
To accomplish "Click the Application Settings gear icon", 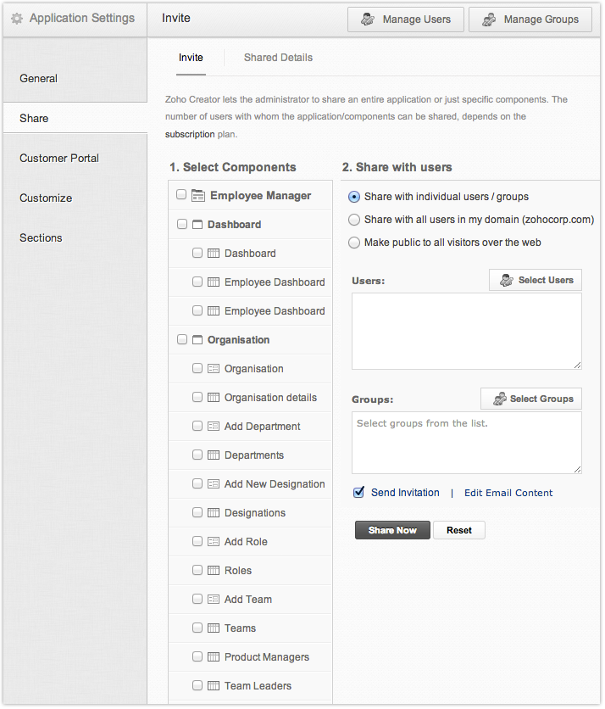I will tap(16, 18).
